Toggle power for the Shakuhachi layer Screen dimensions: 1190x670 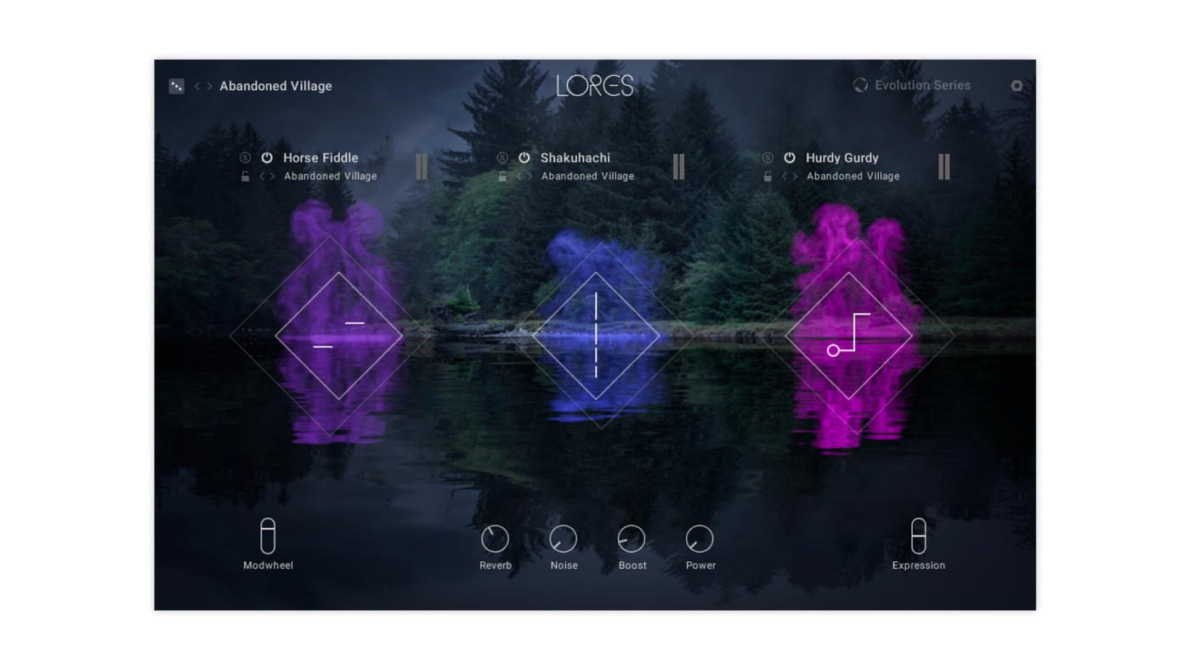524,158
